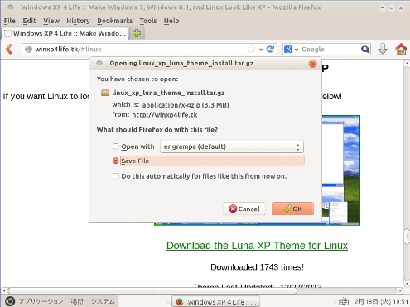The height and width of the screenshot is (307, 410).
Task: Click the horizontal scrollbar thumb
Action: tap(153, 290)
